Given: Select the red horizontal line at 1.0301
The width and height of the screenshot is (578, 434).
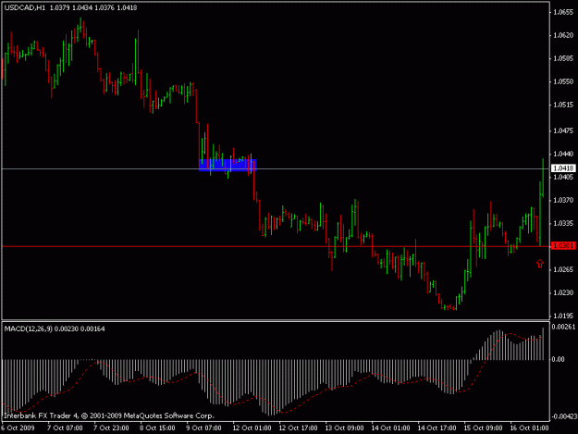Looking at the screenshot, I should point(276,246).
